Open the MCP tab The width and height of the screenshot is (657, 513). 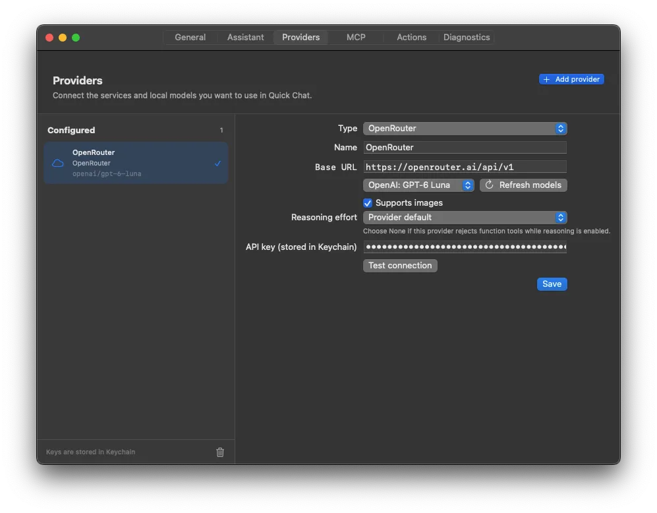[356, 38]
